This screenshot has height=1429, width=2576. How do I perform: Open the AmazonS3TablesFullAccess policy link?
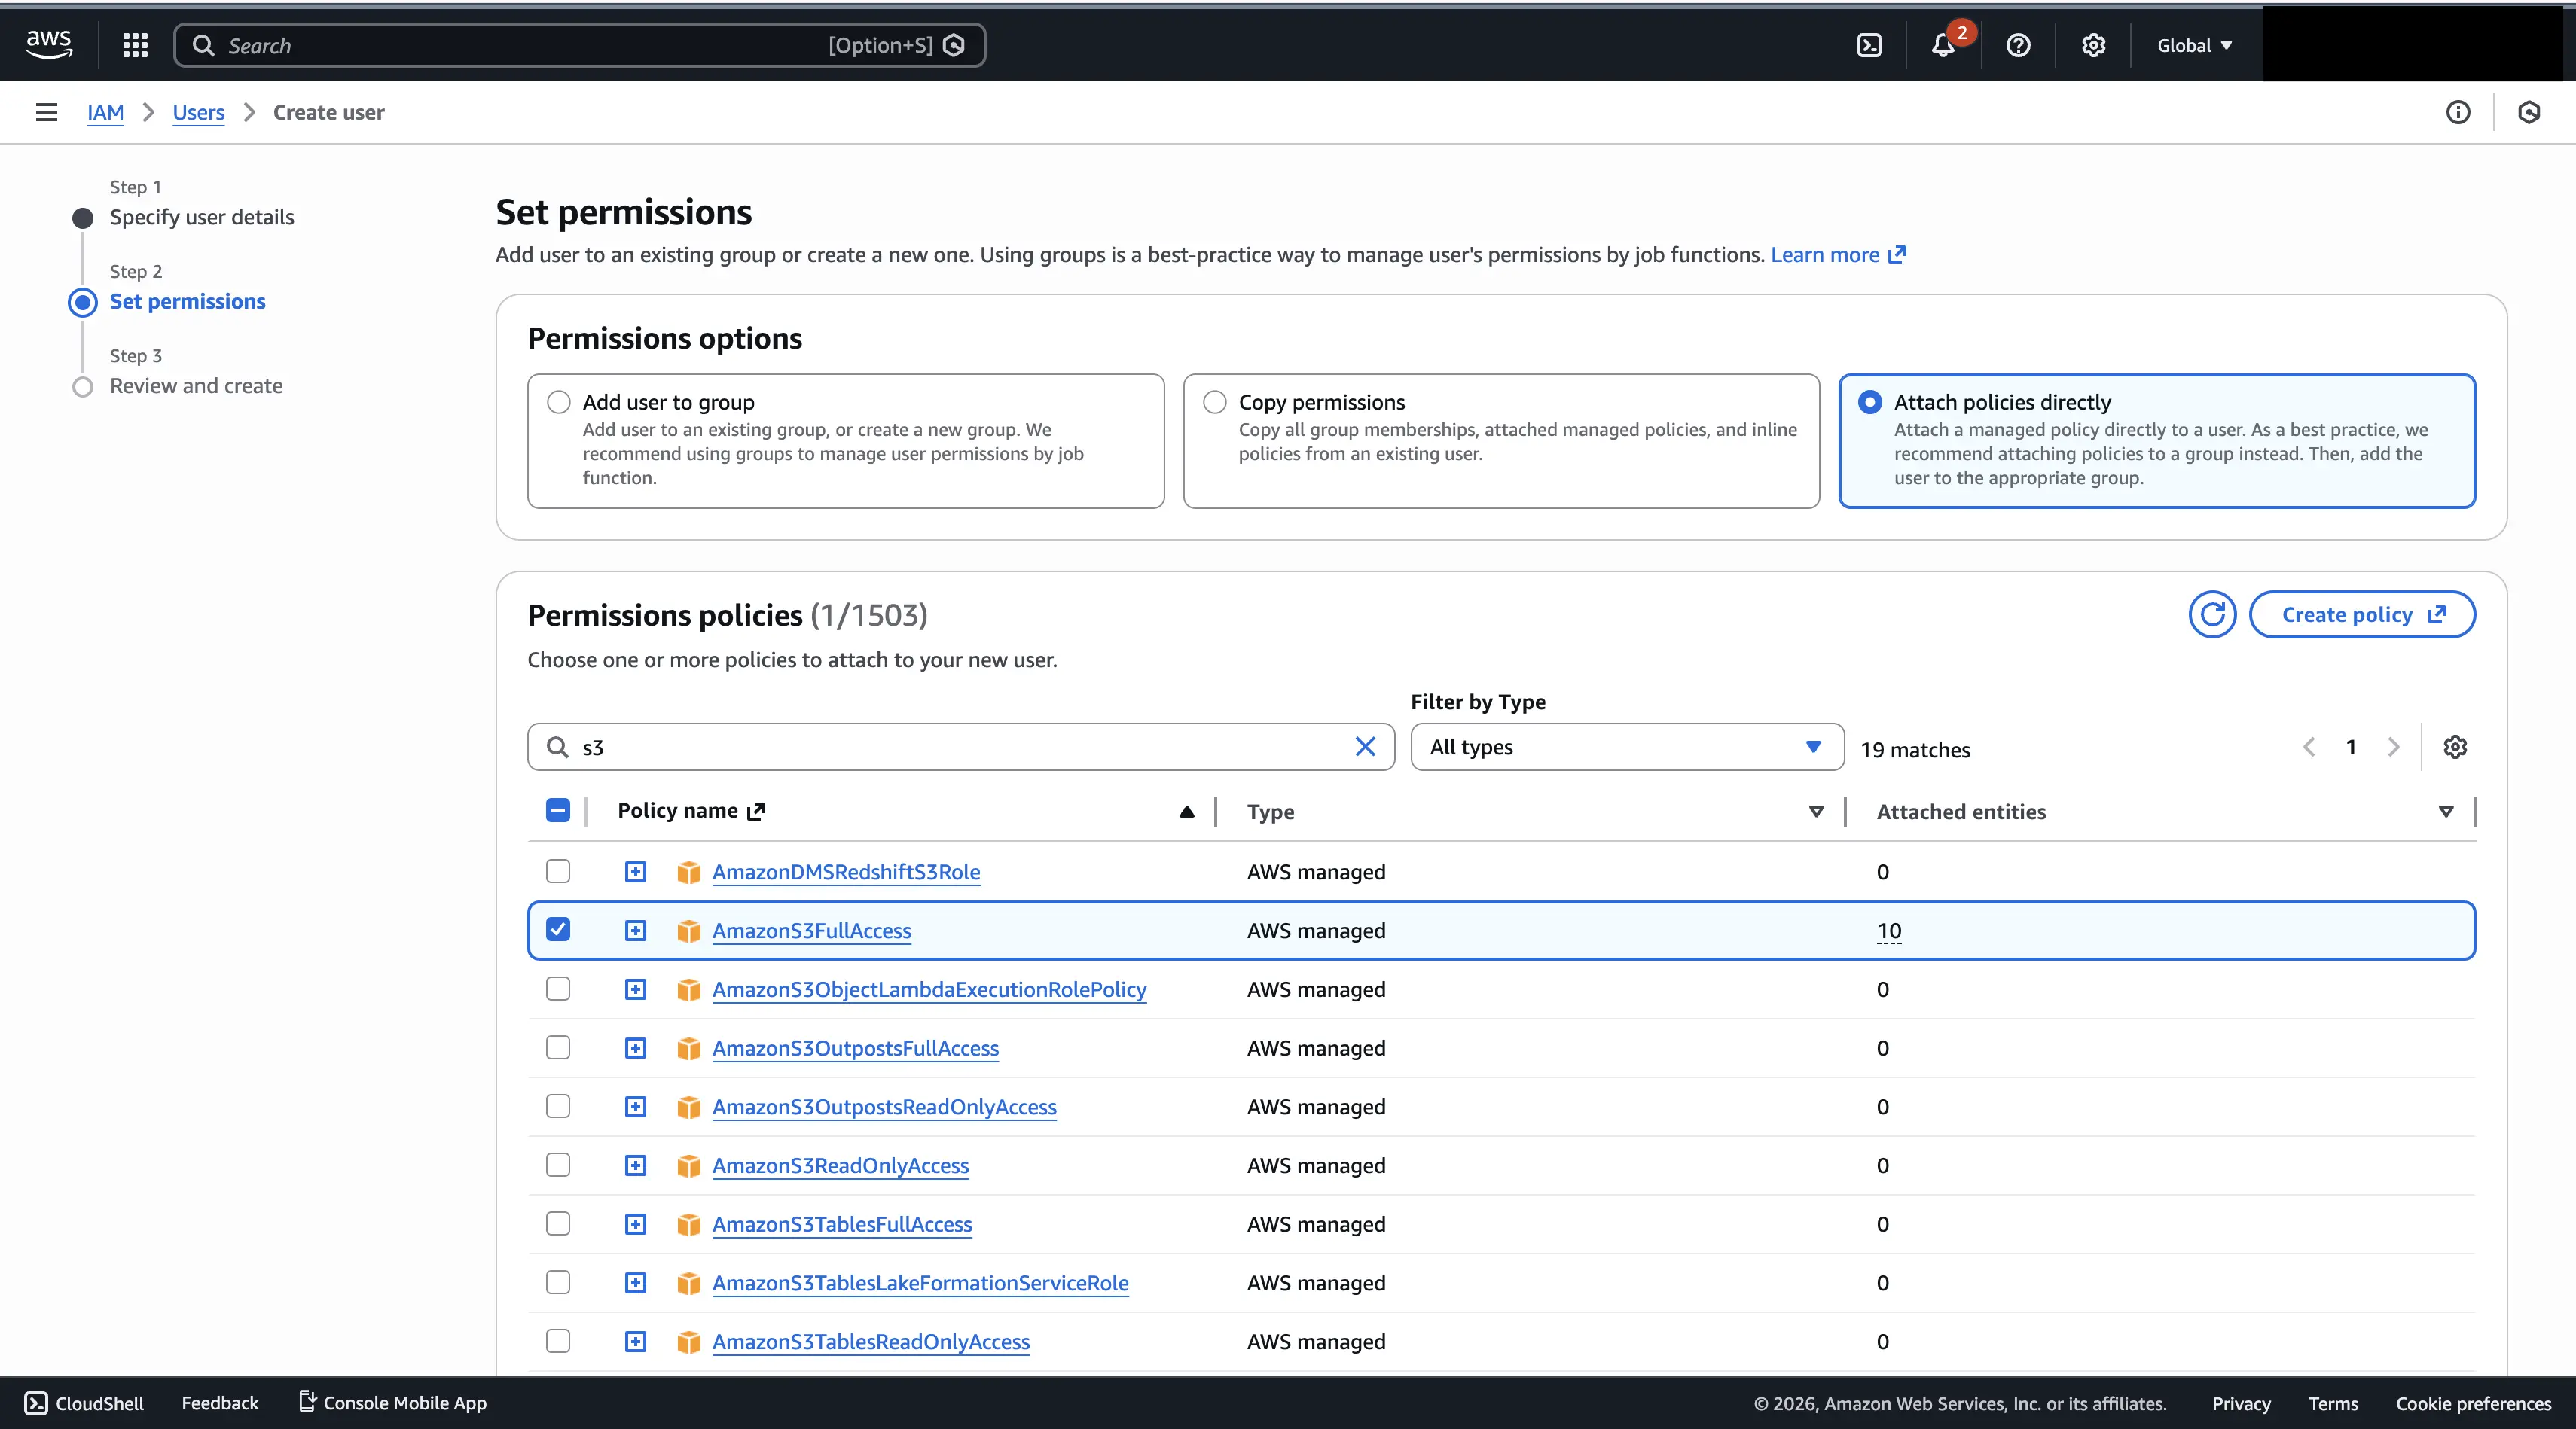pyautogui.click(x=841, y=1224)
